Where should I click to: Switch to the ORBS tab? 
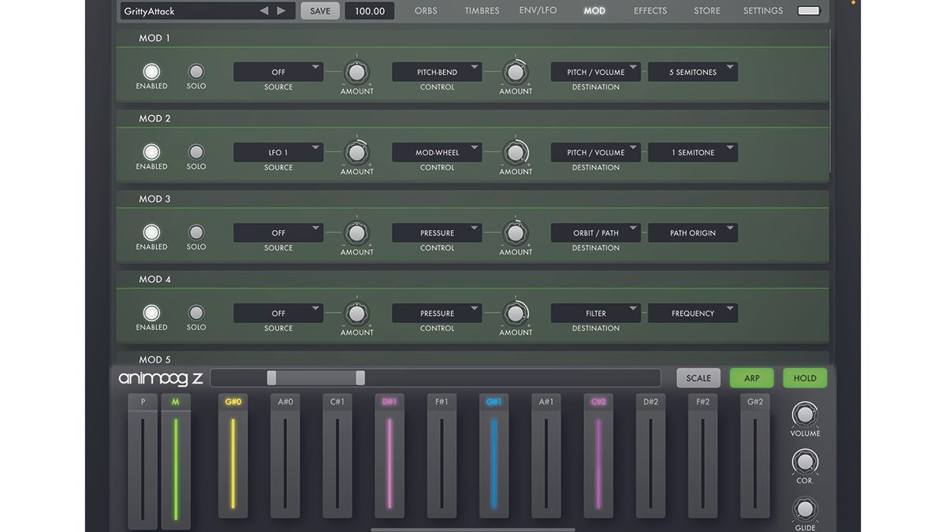[426, 10]
